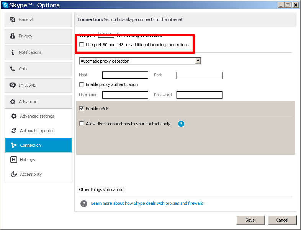Click the Hotkeys H icon
This screenshot has width=301, height=230.
coord(14,160)
